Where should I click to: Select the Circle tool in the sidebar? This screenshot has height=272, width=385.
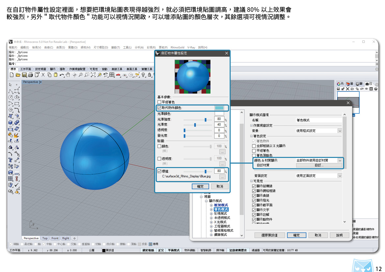pos(10,97)
